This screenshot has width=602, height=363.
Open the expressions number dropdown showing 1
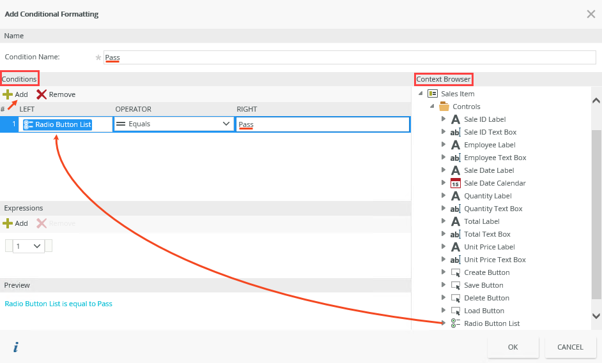click(x=29, y=246)
